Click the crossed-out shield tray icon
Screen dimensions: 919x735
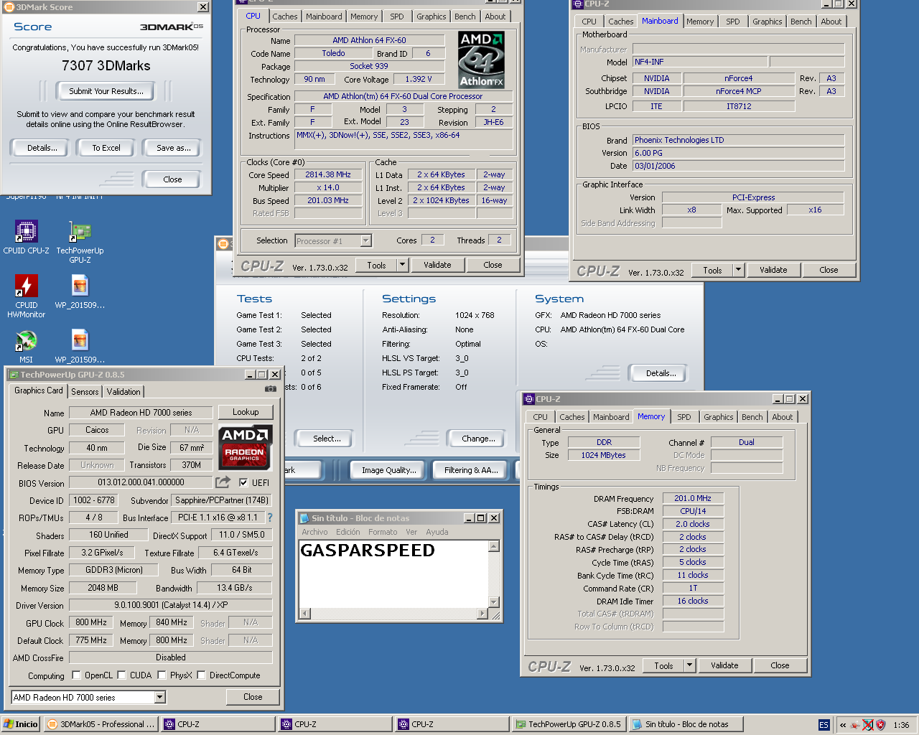point(868,725)
